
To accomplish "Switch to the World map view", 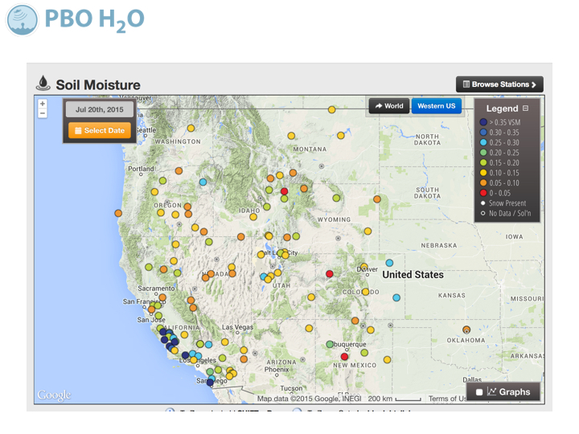I will pos(389,106).
